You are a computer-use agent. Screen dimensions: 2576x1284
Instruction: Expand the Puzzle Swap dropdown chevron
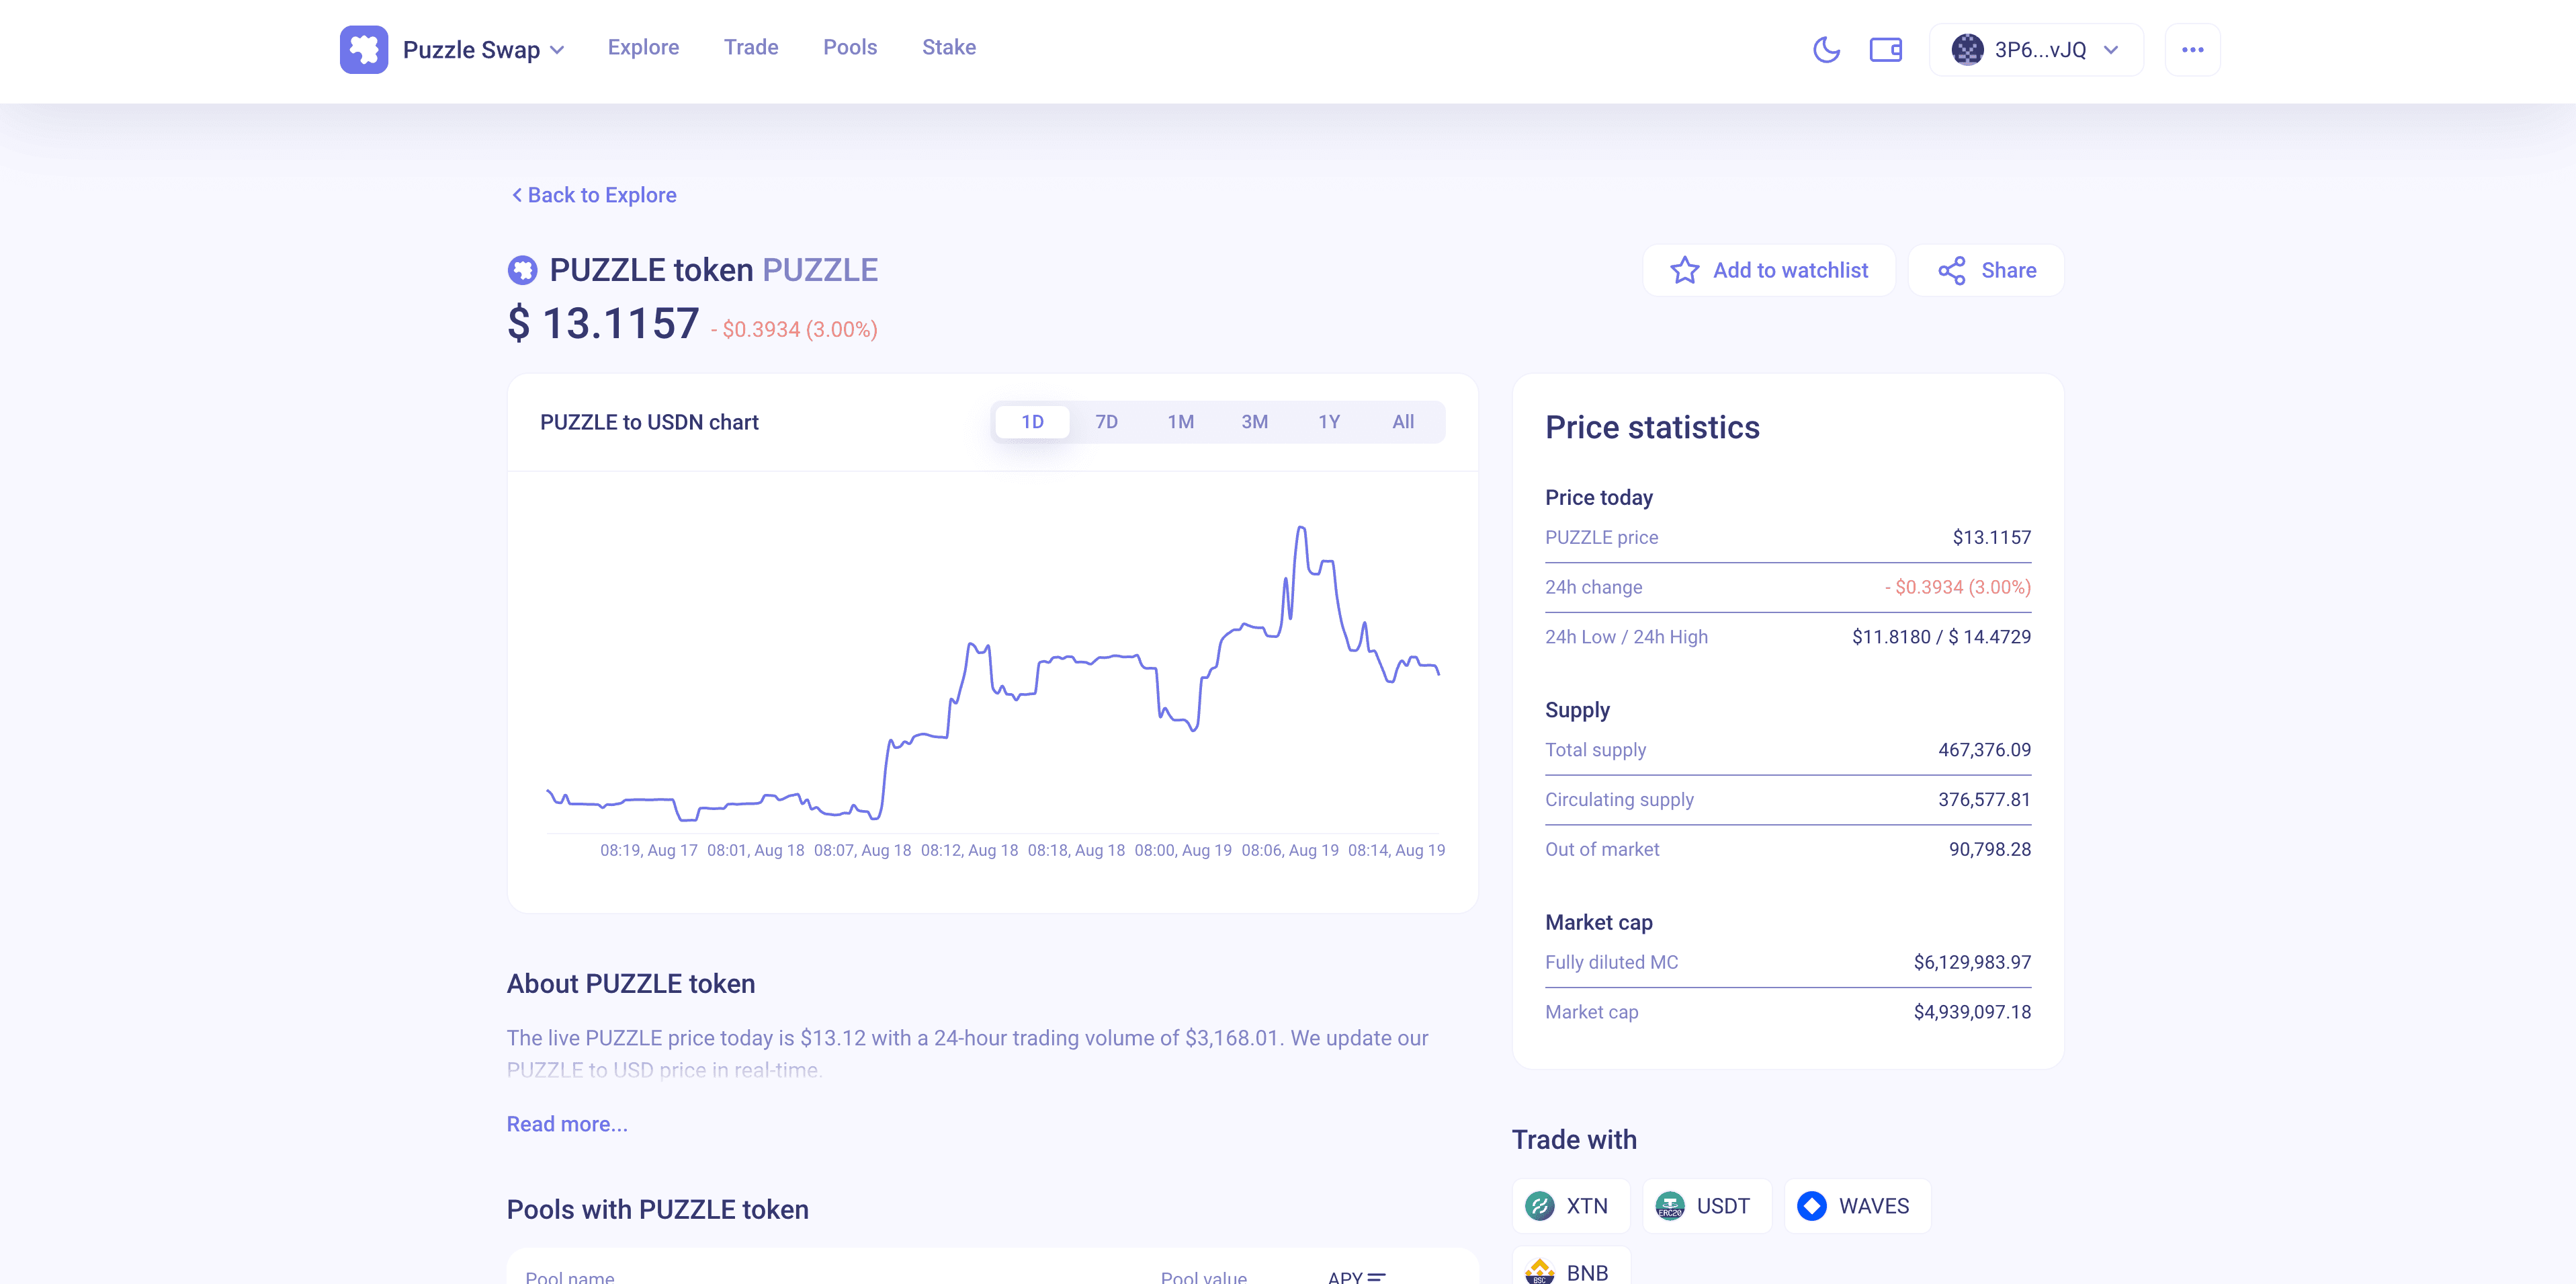point(558,50)
